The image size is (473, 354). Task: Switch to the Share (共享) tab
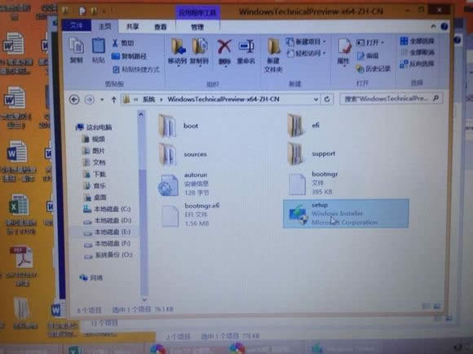[x=133, y=27]
